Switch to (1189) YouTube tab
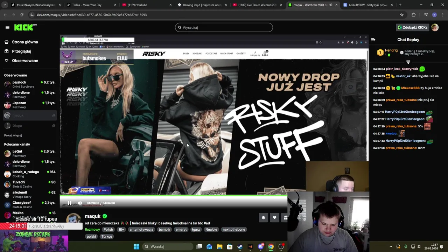This screenshot has width=448, height=252. [x=147, y=5]
